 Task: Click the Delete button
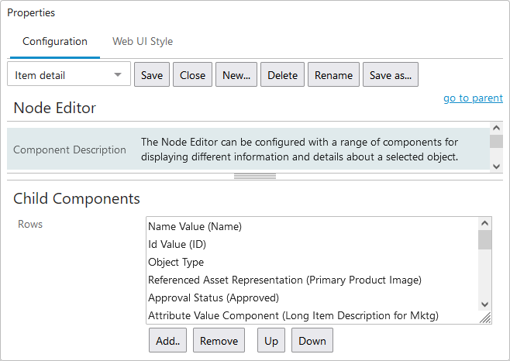point(283,75)
